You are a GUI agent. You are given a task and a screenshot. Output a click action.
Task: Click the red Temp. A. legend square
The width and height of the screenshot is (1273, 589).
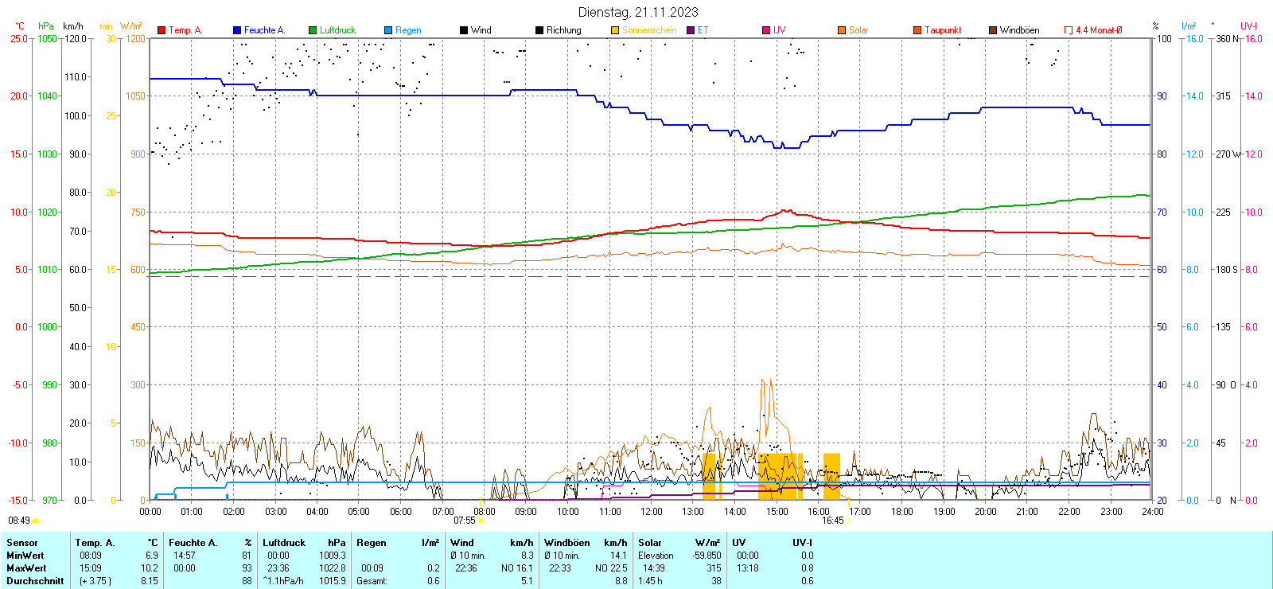tap(162, 30)
